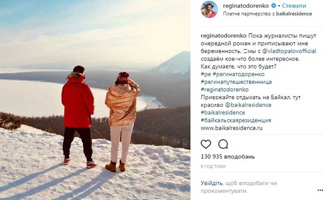Open the @vladtopalovofficial mention
Screen dimensions: 323x200
(289, 51)
